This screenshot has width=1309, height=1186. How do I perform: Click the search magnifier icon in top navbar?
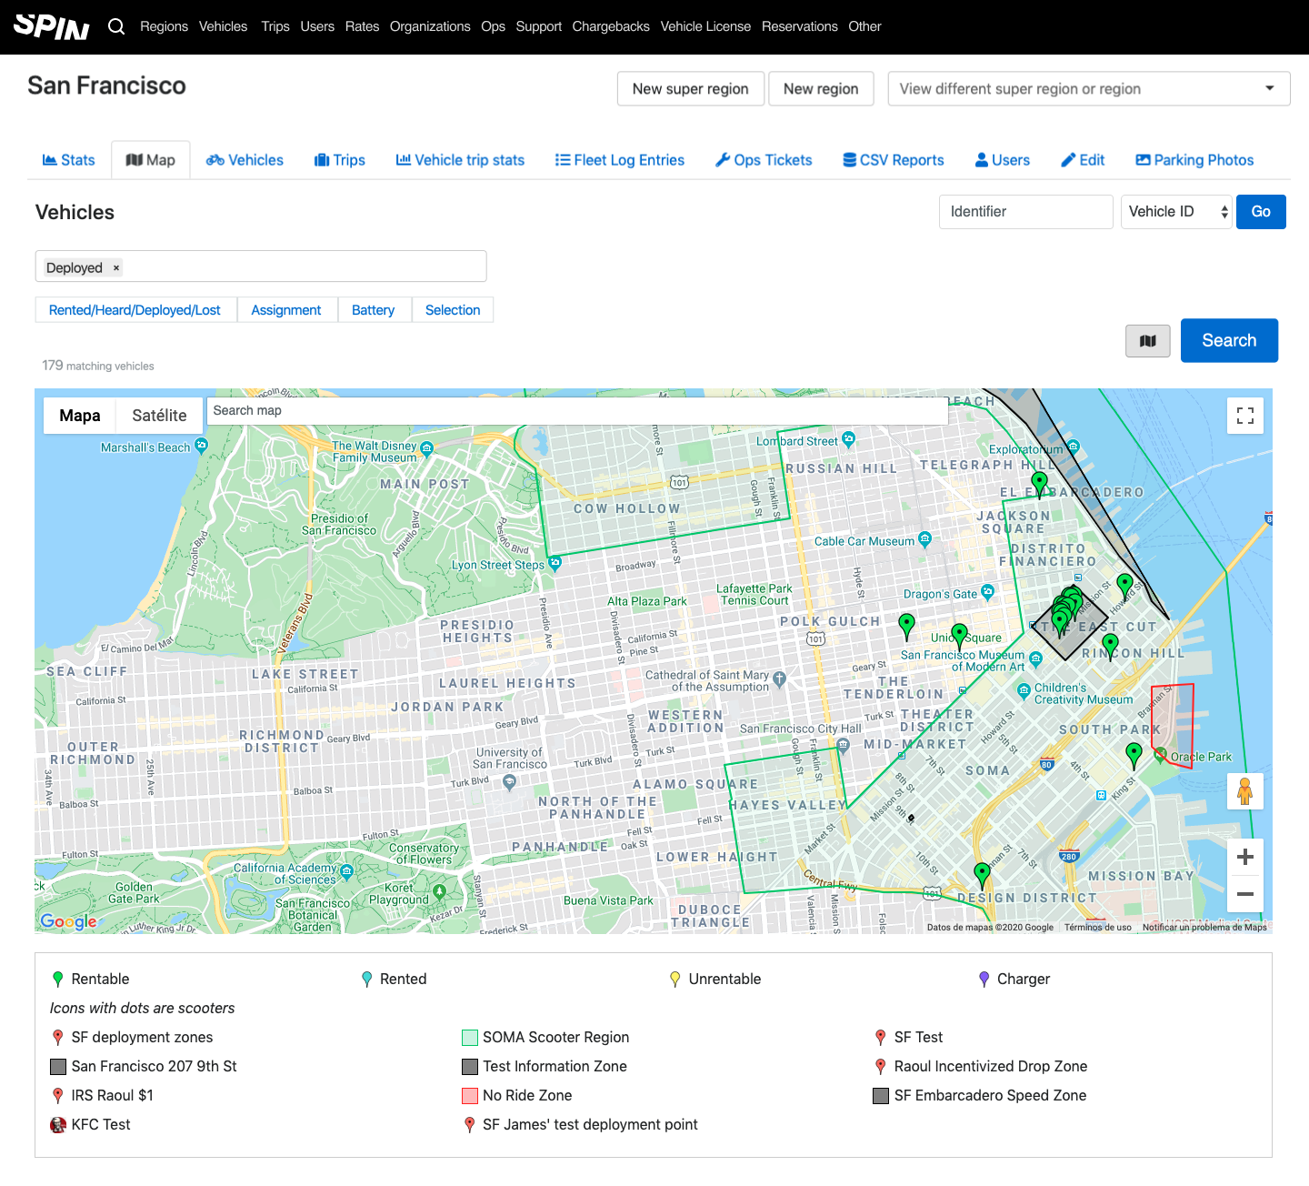tap(116, 26)
